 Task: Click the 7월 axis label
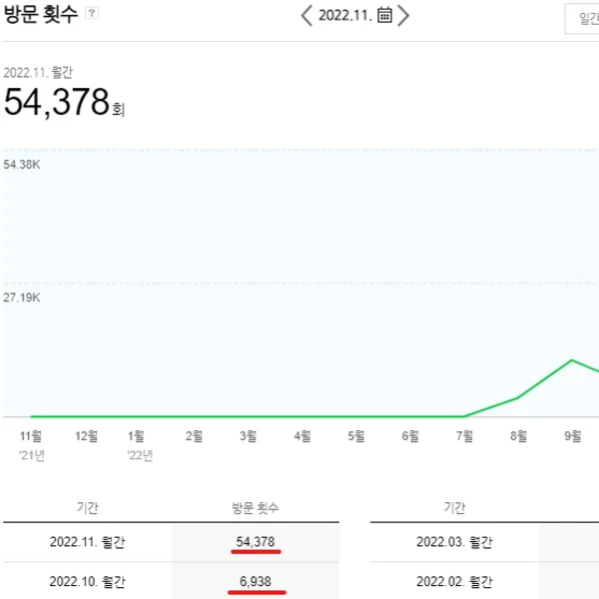click(464, 436)
